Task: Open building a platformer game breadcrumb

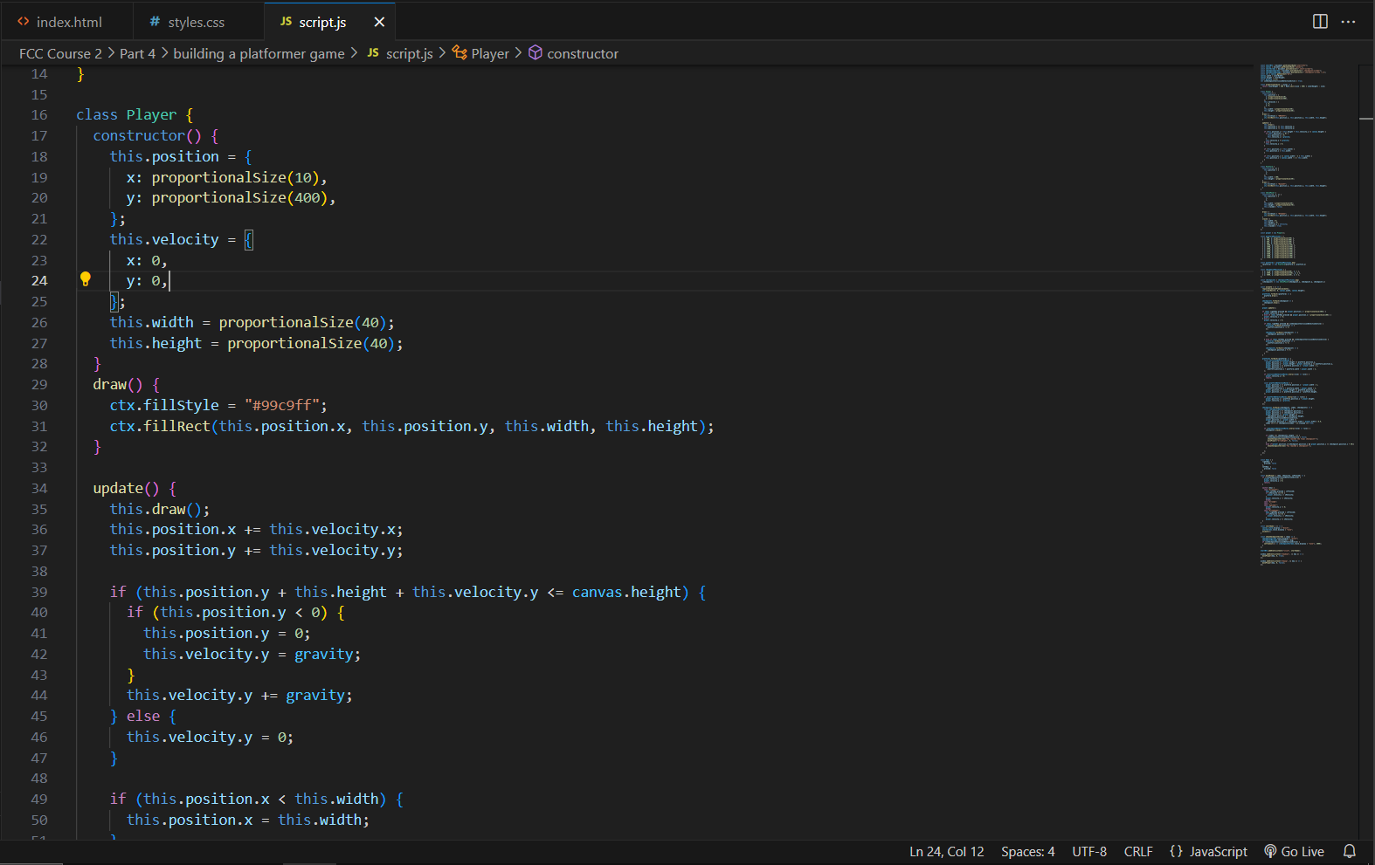Action: [259, 53]
